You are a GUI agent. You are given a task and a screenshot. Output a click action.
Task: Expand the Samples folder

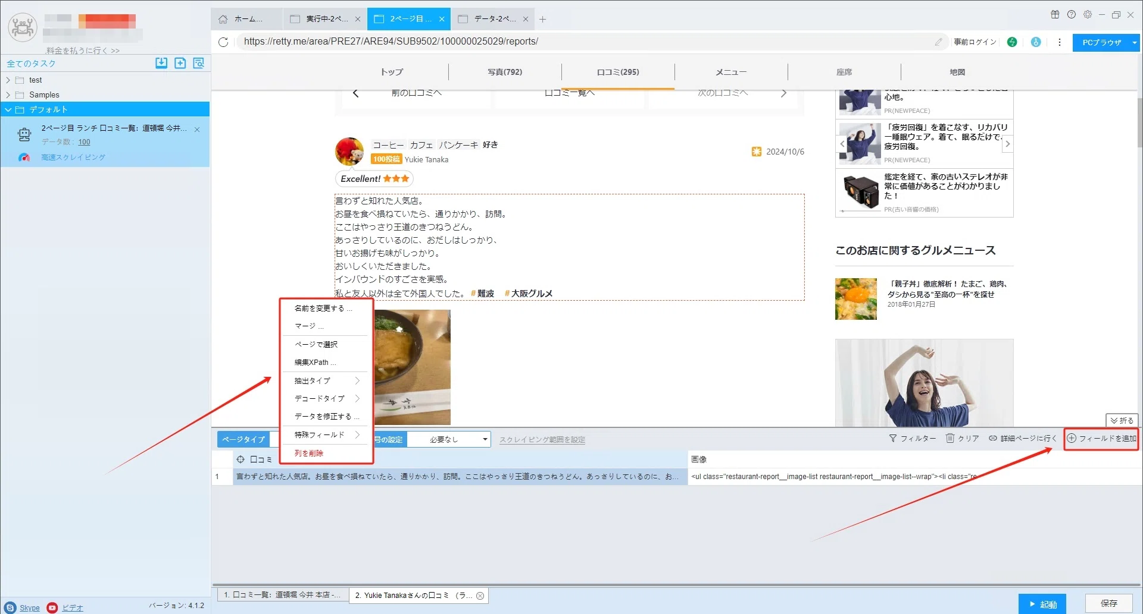pyautogui.click(x=8, y=95)
